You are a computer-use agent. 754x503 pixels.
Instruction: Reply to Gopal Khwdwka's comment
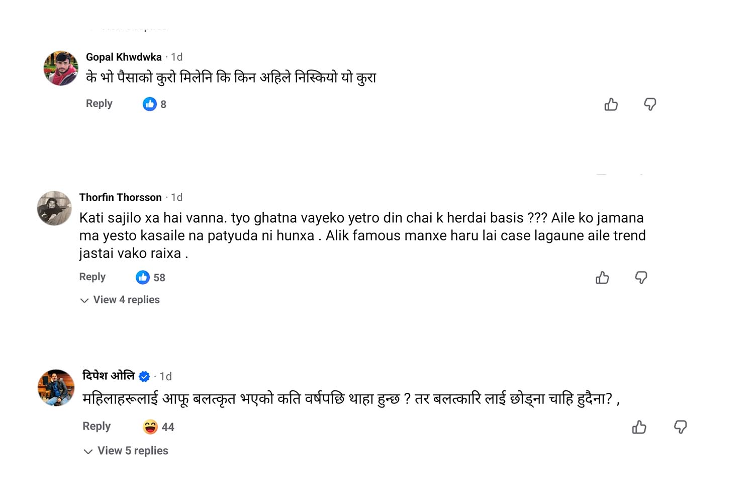pyautogui.click(x=99, y=104)
